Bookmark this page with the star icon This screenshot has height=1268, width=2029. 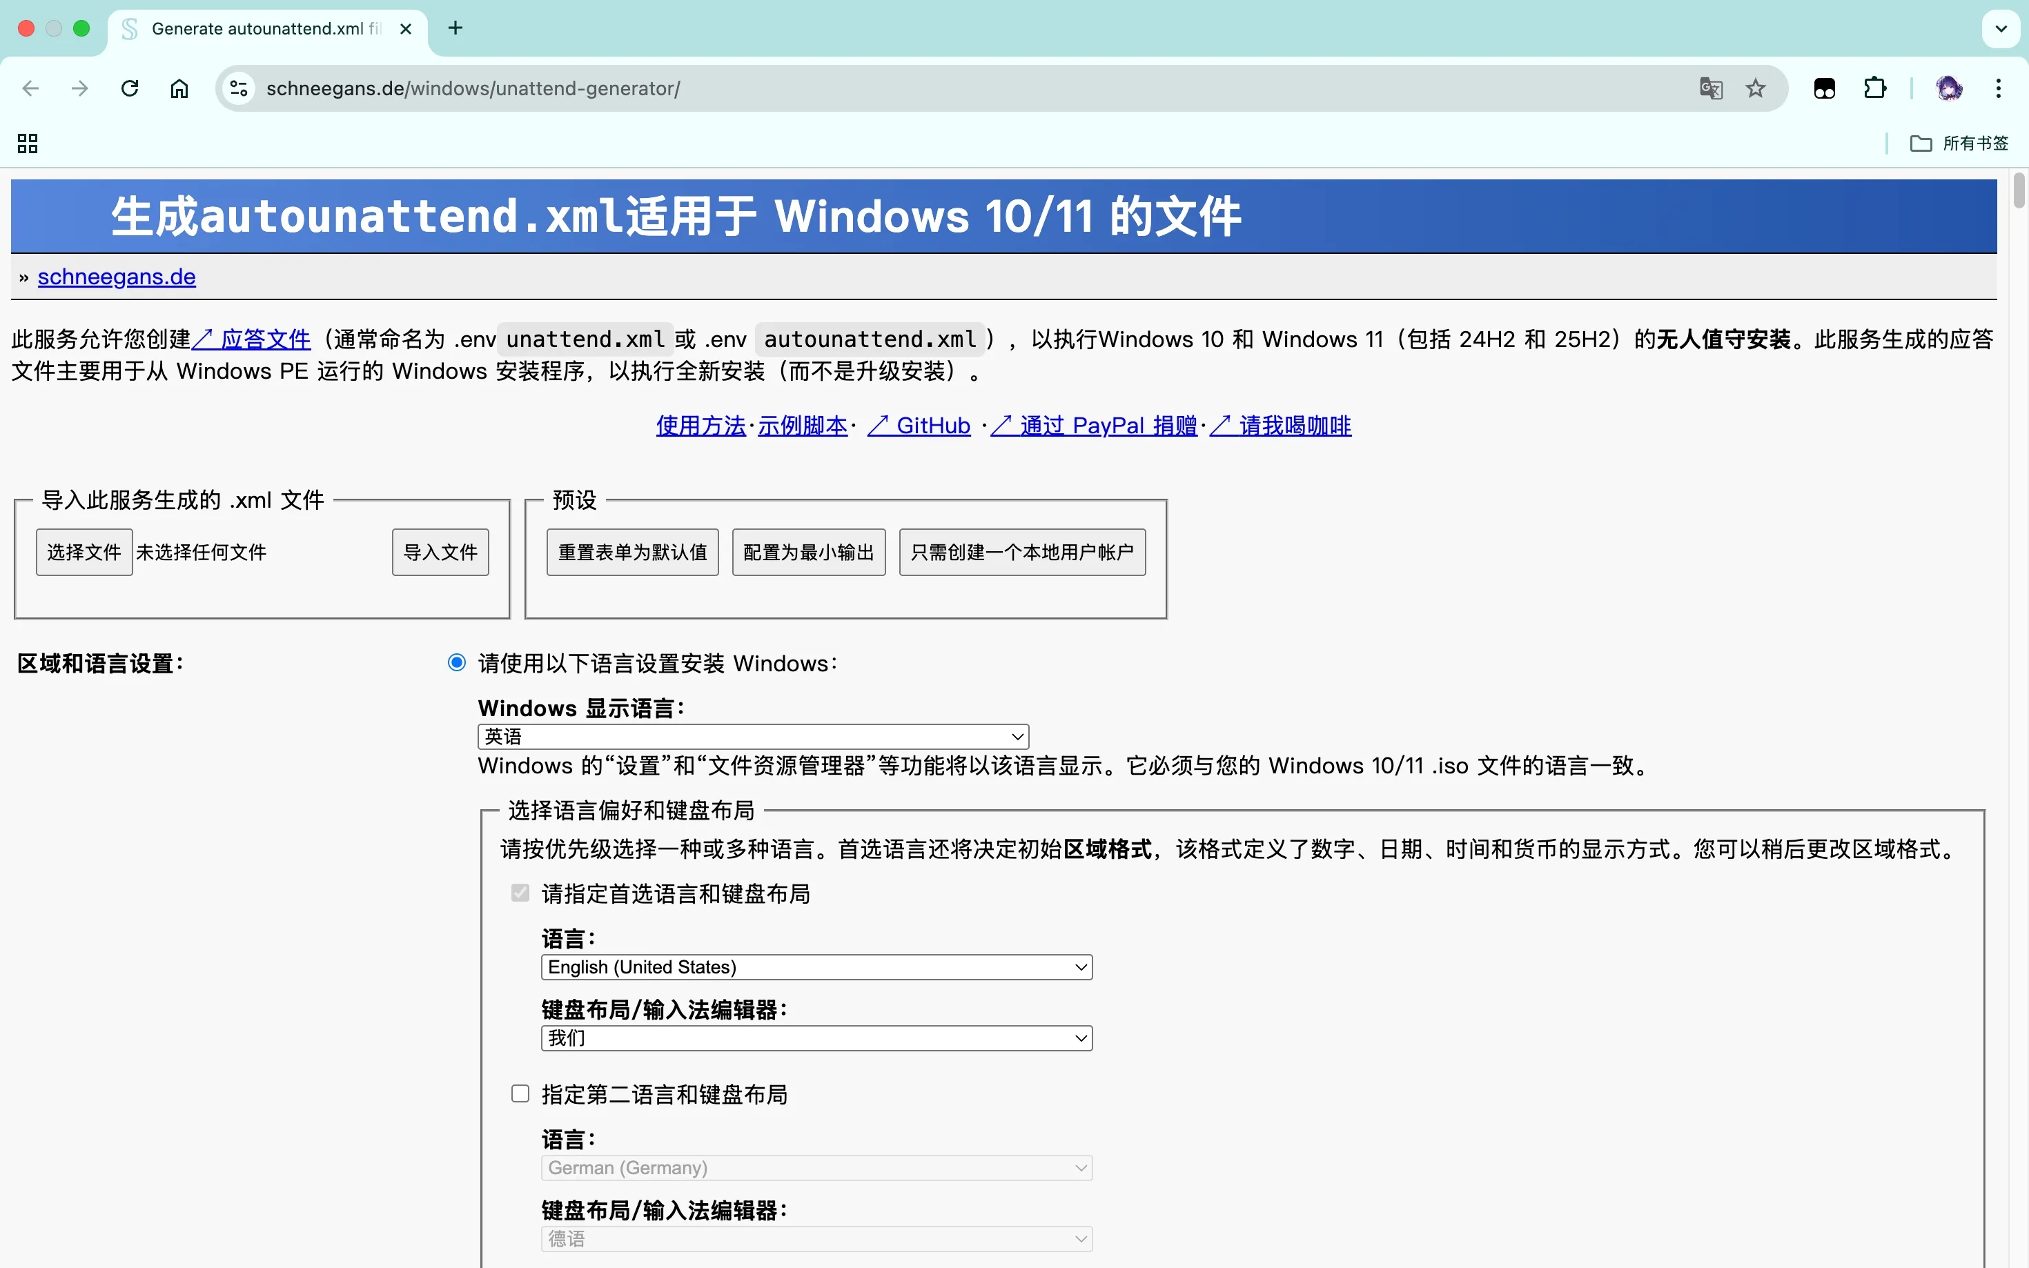tap(1756, 88)
